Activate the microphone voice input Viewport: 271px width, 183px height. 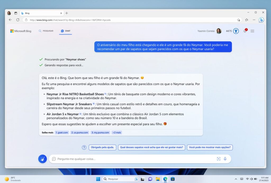[x=225, y=159]
